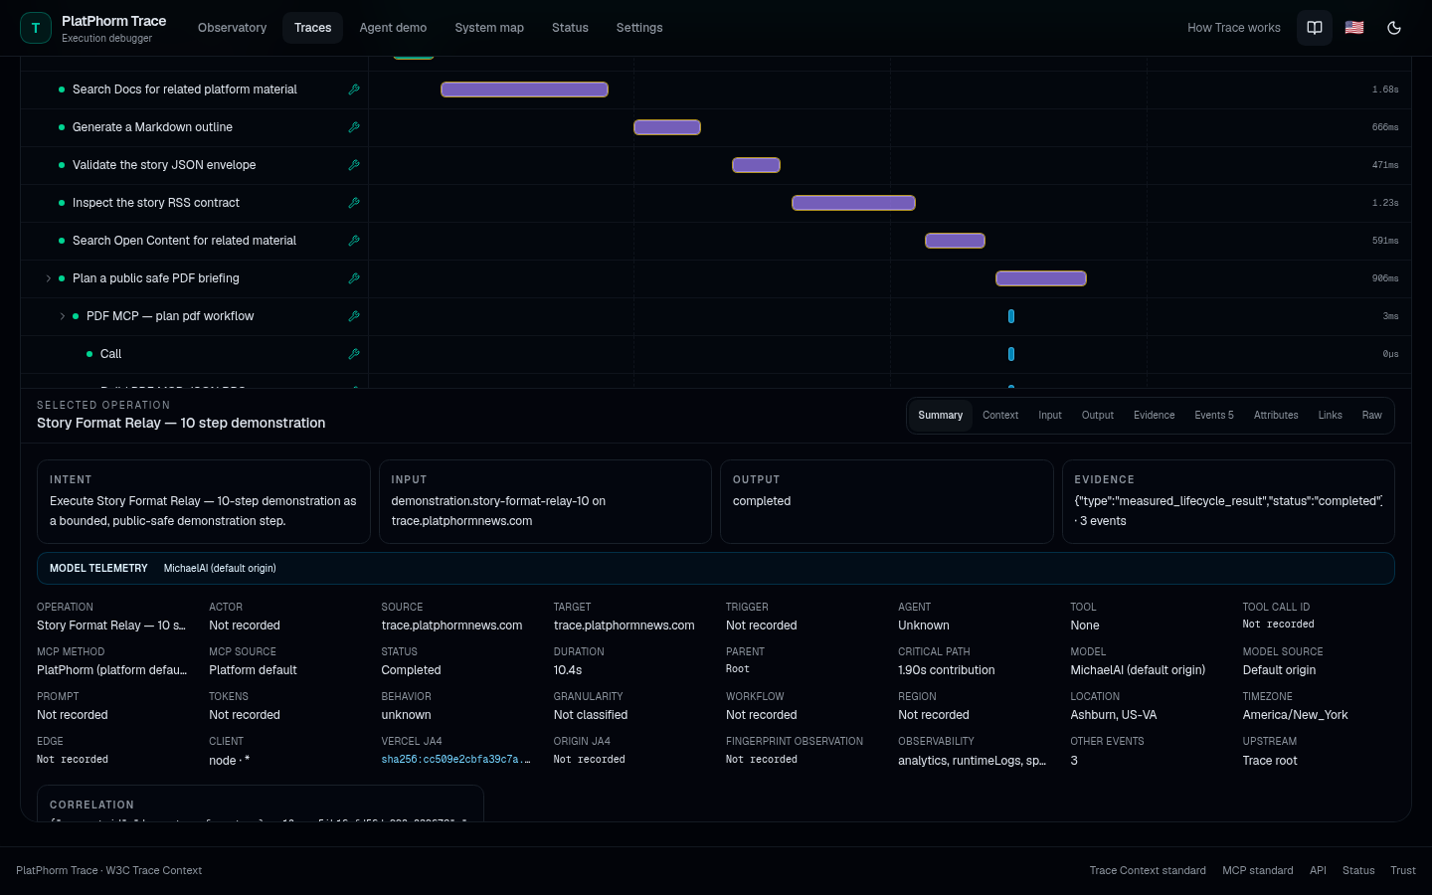Open System map in navigation
The image size is (1432, 895).
point(489,28)
